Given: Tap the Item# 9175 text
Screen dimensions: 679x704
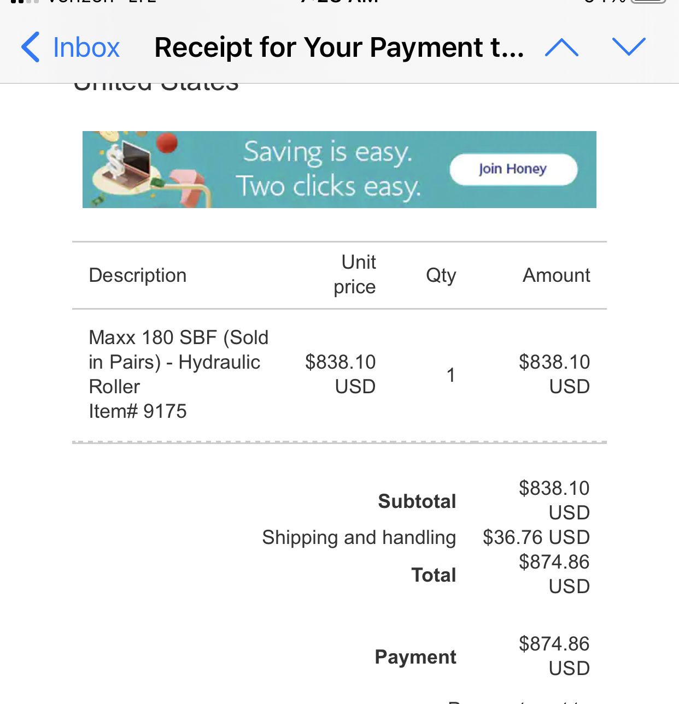Looking at the screenshot, I should coord(138,411).
